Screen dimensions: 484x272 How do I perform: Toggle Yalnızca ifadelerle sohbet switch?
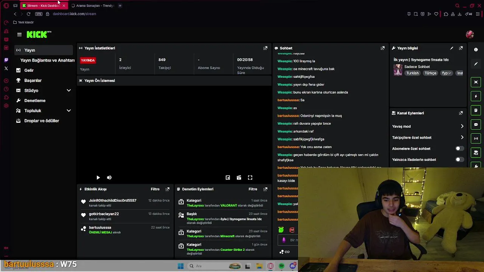(459, 159)
